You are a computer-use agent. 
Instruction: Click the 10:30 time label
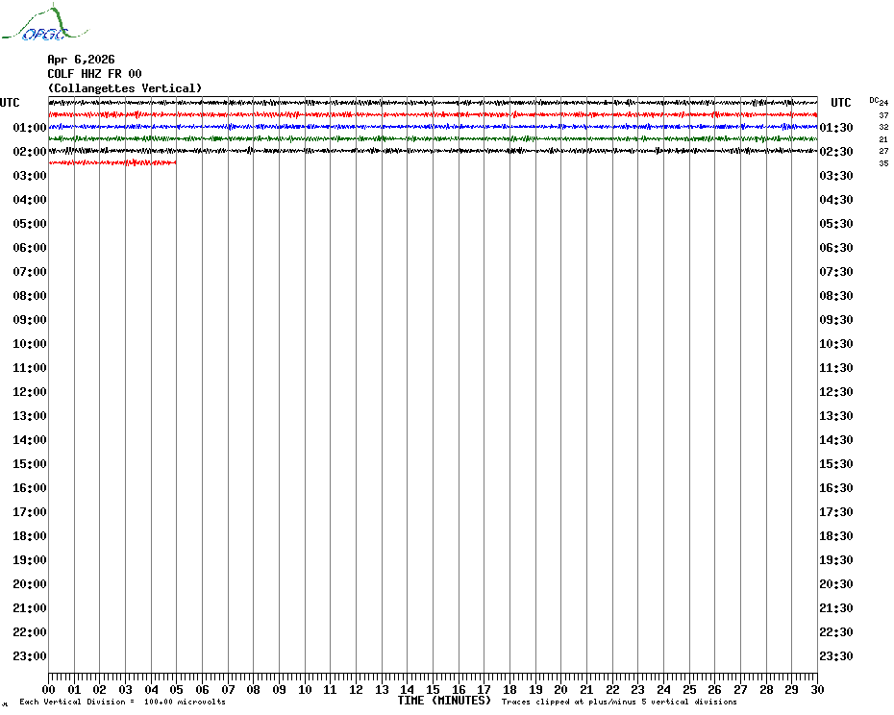pos(836,344)
